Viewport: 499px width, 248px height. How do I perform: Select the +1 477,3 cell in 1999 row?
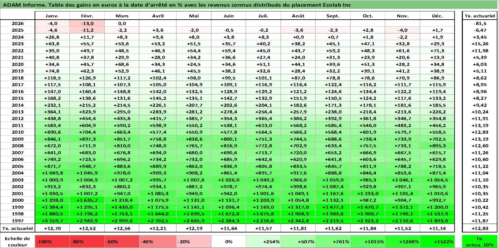coord(333,207)
